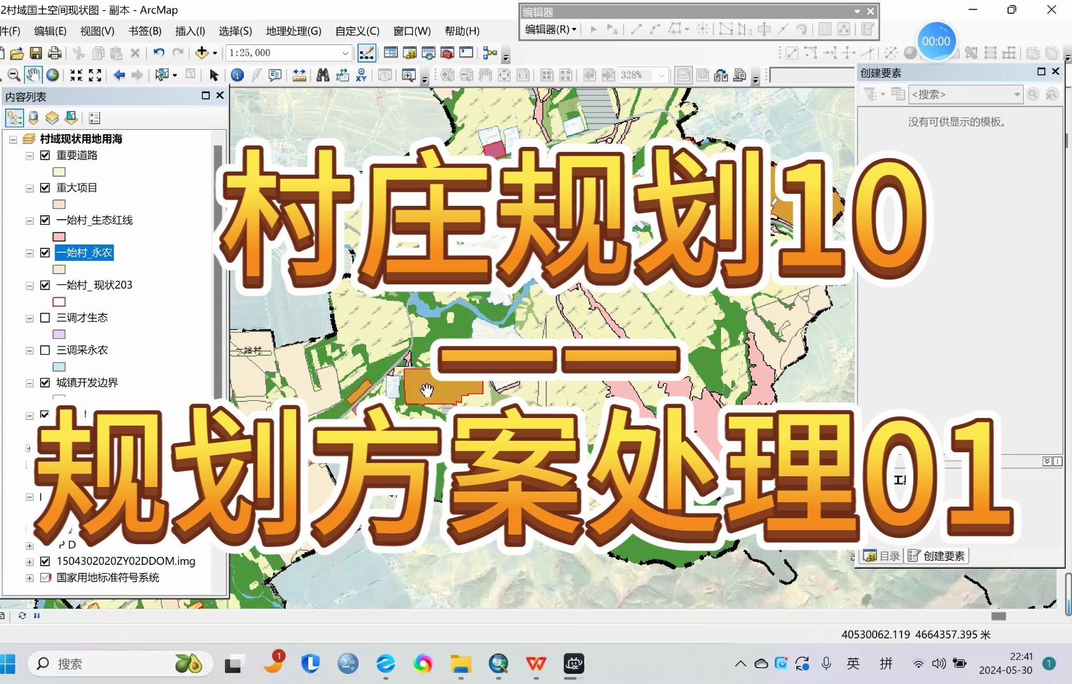Click the Fixed Zoom In icon
The height and width of the screenshot is (684, 1072).
click(x=76, y=75)
